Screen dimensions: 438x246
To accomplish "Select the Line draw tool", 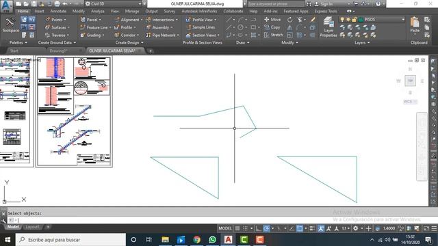I will click(x=229, y=20).
